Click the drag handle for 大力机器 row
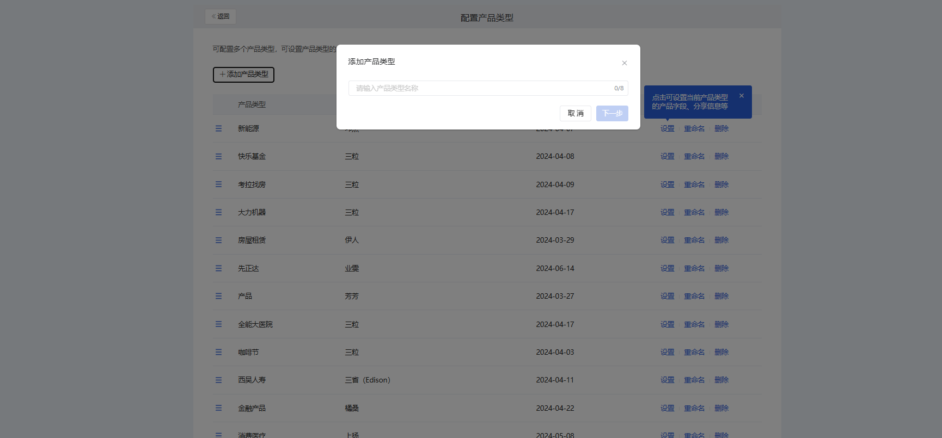The image size is (942, 438). point(218,212)
